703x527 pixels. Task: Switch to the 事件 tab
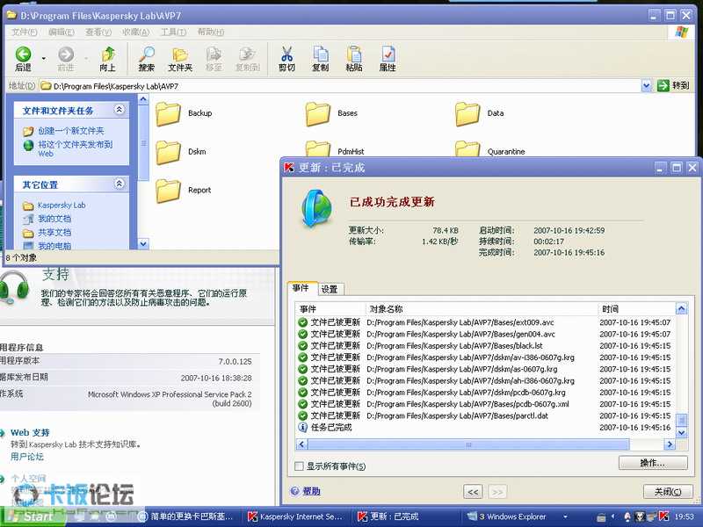point(301,288)
